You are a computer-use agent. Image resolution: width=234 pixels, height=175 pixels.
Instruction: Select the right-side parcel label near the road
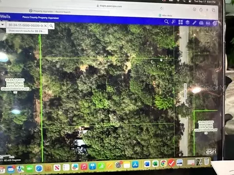[x=206, y=127]
